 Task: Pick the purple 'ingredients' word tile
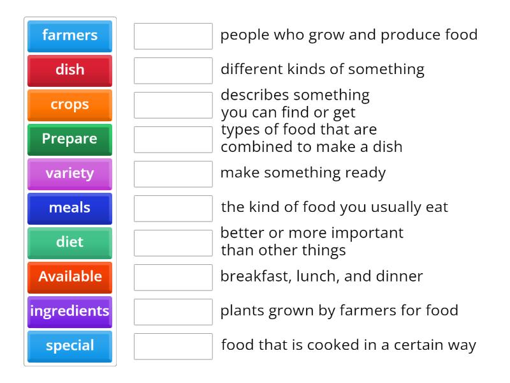tap(69, 312)
